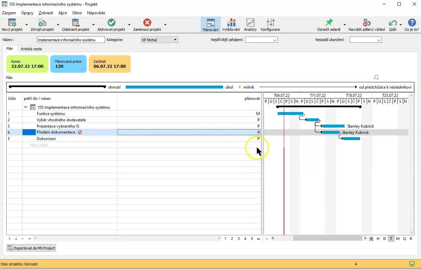Collapse the 105 Implementace informačního systému tree node
The image size is (421, 269).
coord(26,107)
